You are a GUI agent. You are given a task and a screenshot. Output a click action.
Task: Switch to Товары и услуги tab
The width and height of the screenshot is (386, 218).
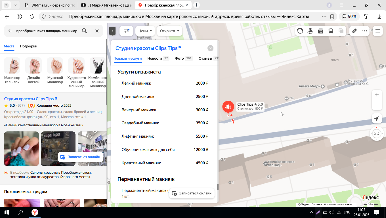pyautogui.click(x=128, y=58)
